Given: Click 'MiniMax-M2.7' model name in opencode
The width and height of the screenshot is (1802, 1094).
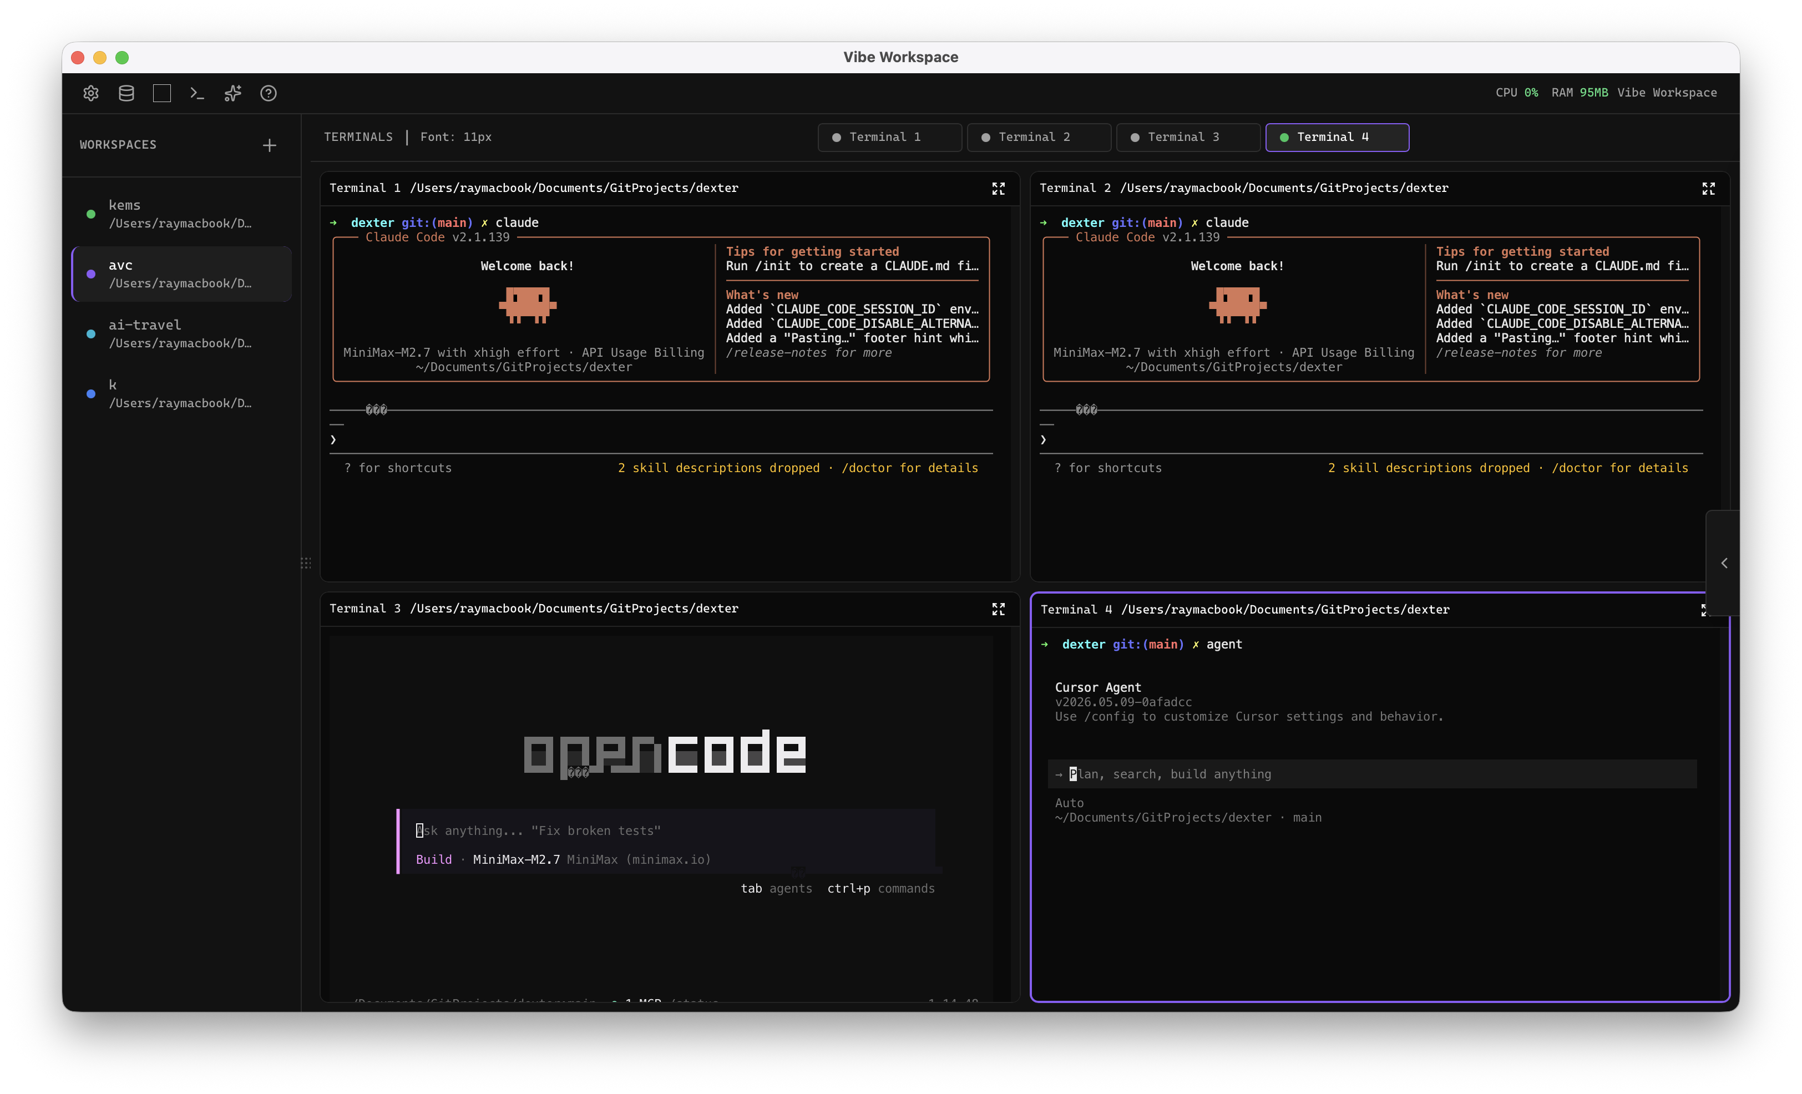Looking at the screenshot, I should pos(517,859).
